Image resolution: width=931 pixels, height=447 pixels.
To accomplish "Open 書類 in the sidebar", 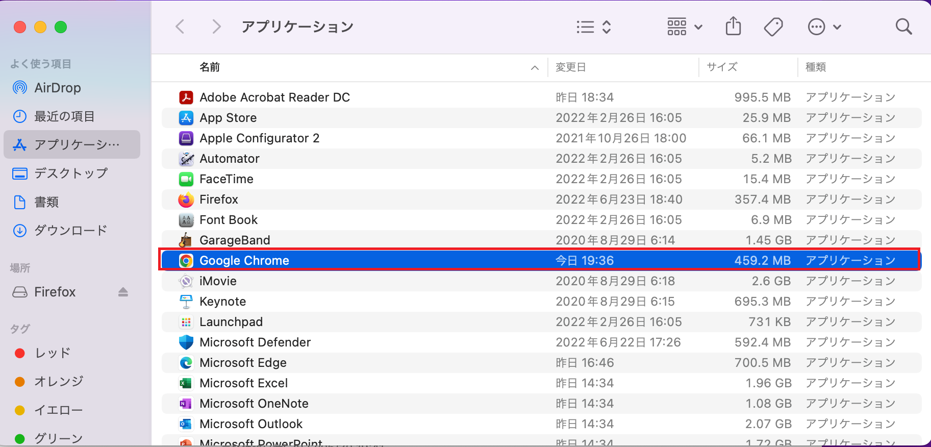I will (72, 202).
